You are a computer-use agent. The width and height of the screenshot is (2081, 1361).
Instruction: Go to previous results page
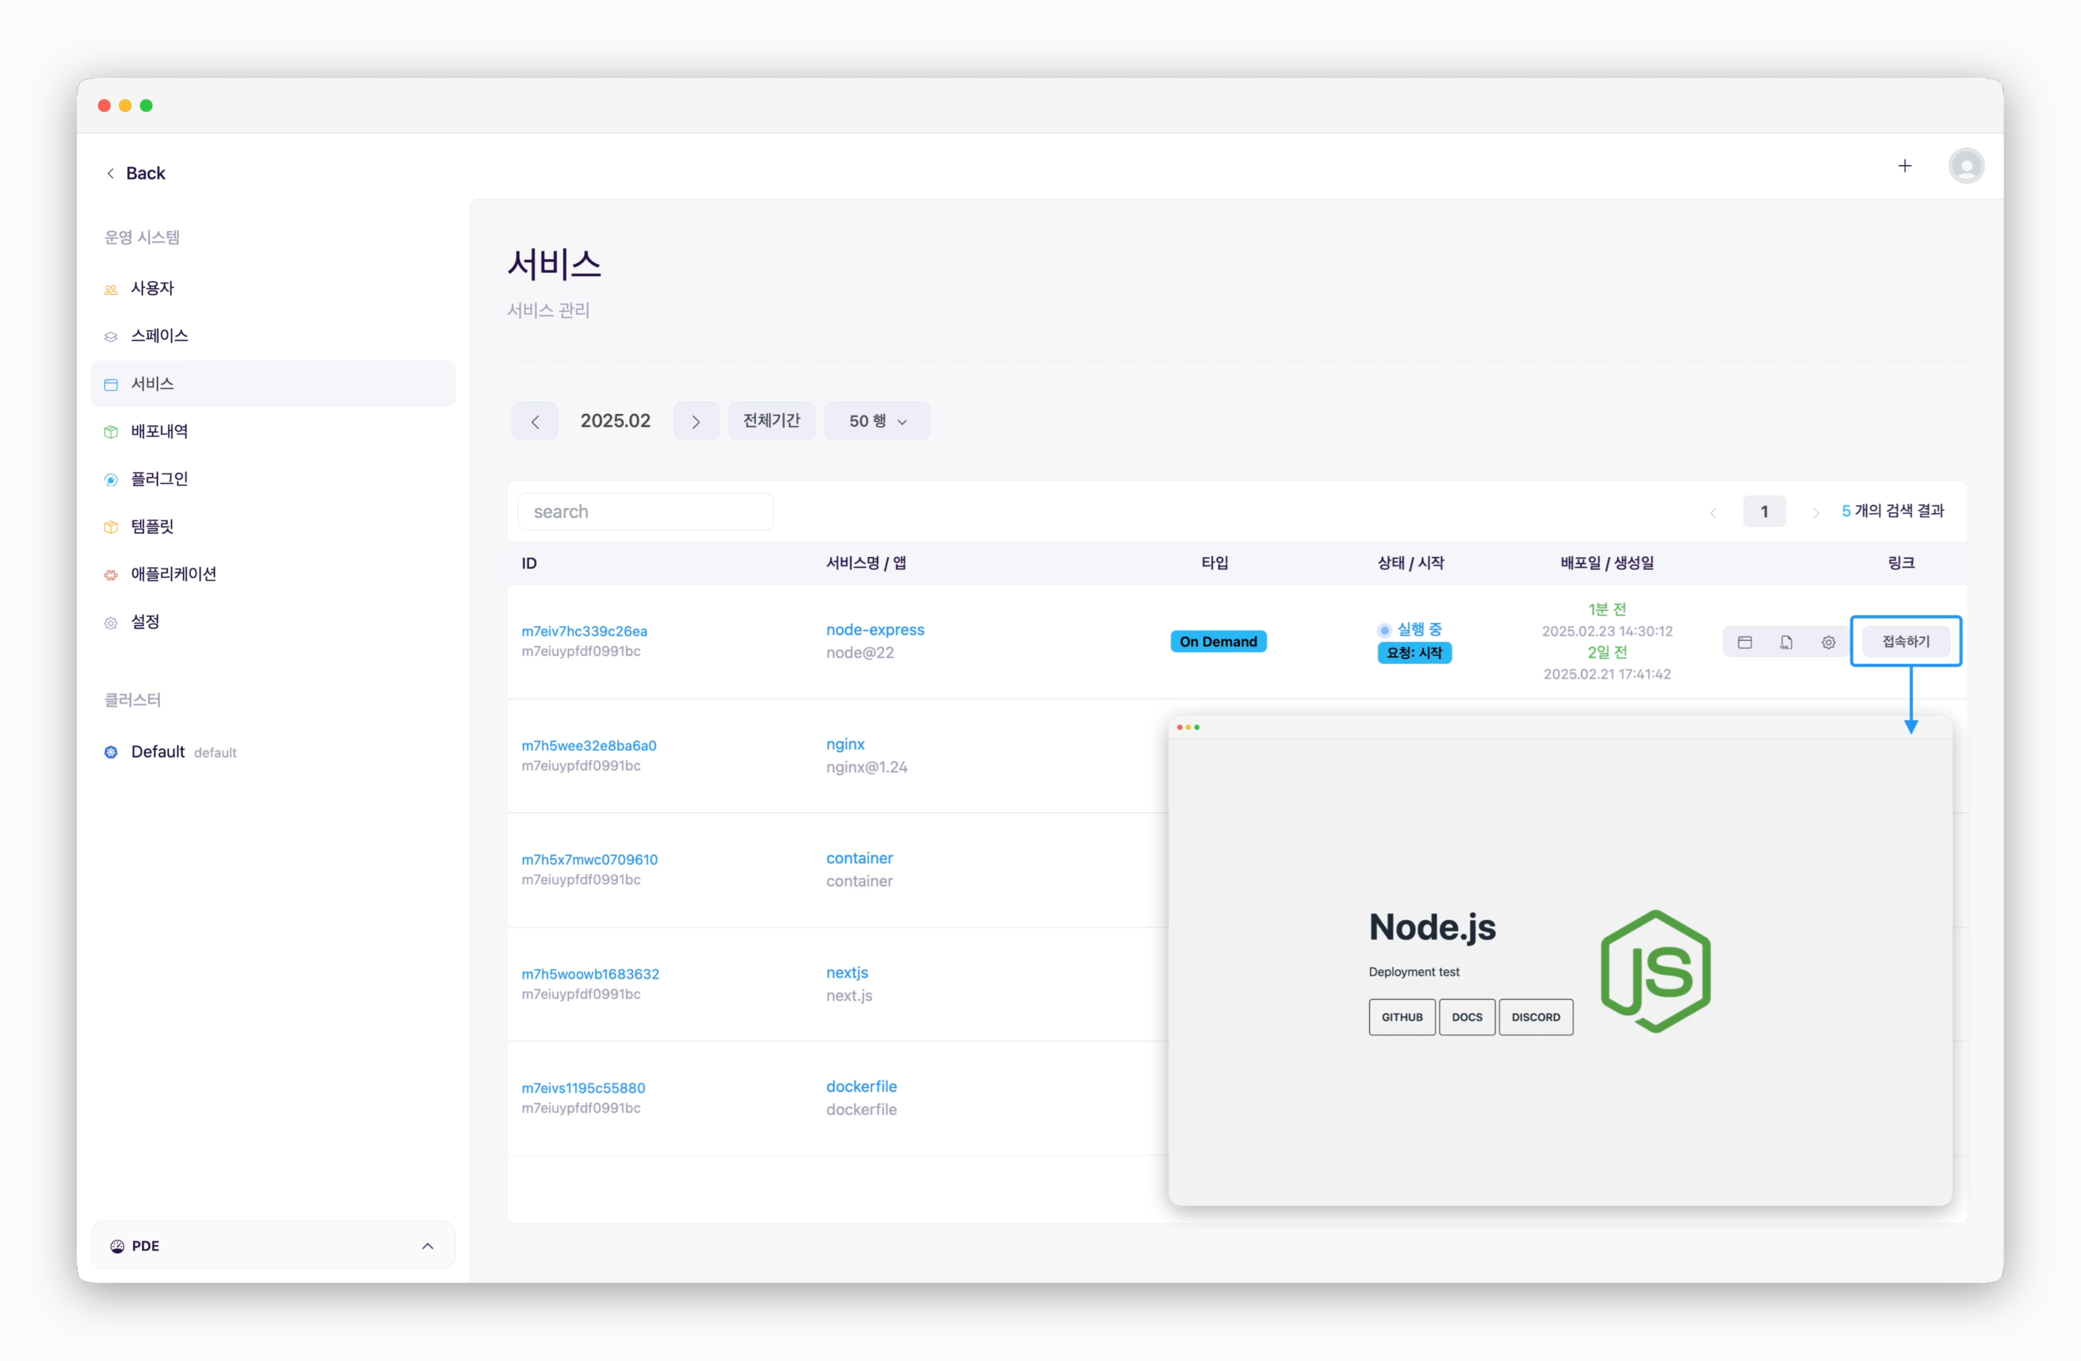pos(1713,512)
